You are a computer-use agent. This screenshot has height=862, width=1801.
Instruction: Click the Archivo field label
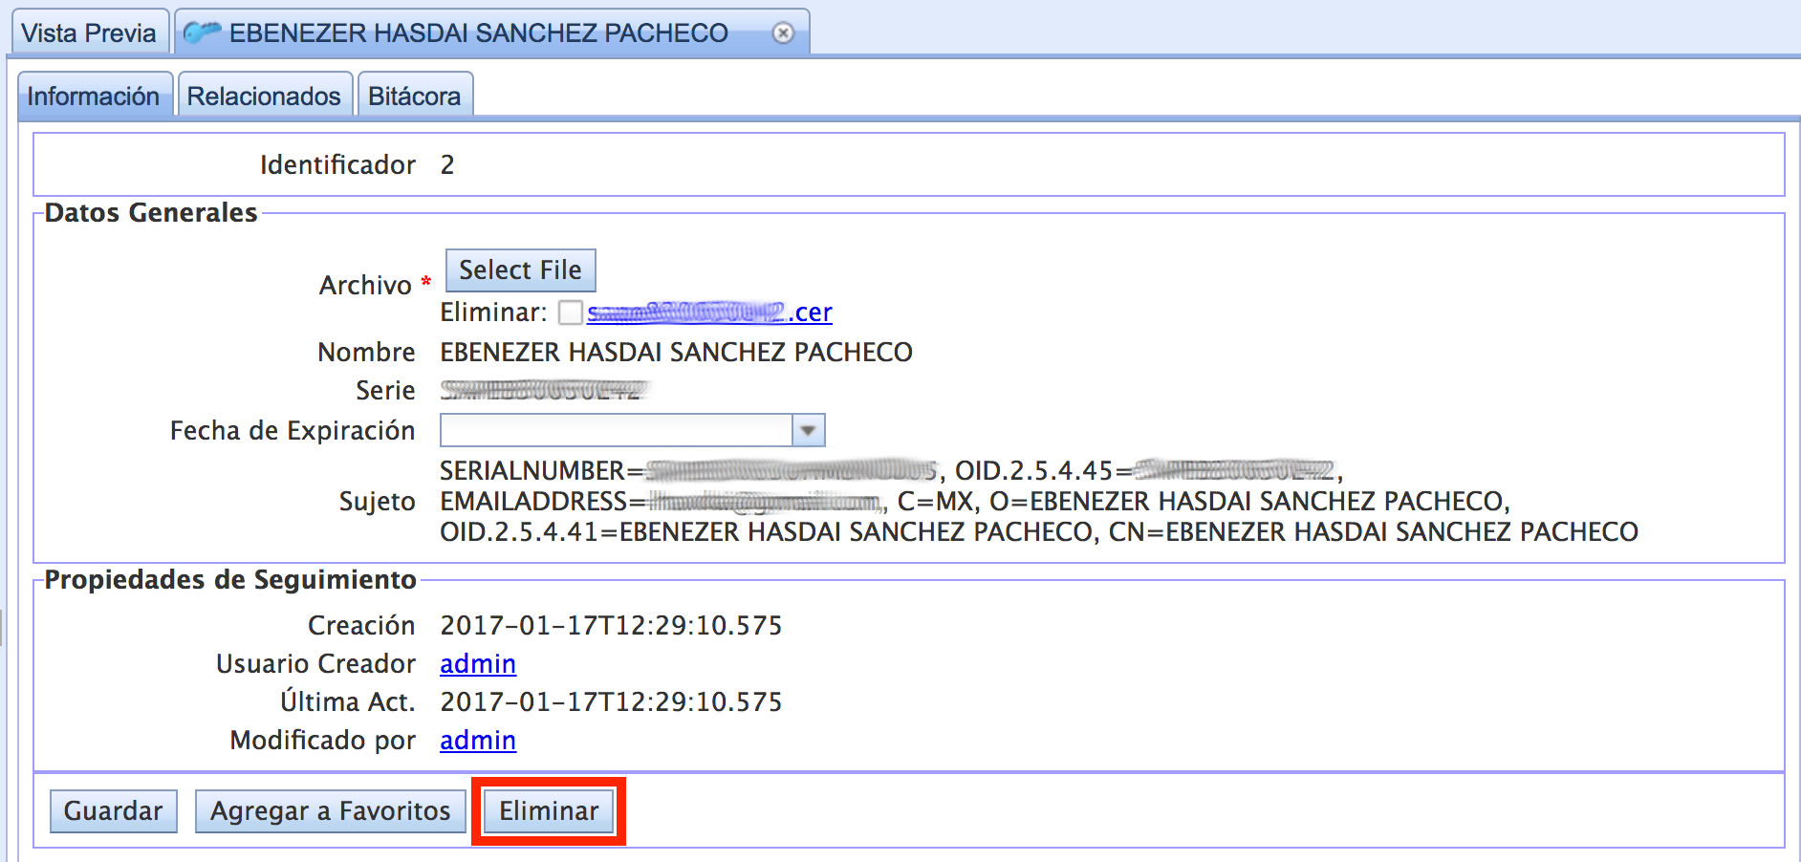tap(365, 285)
